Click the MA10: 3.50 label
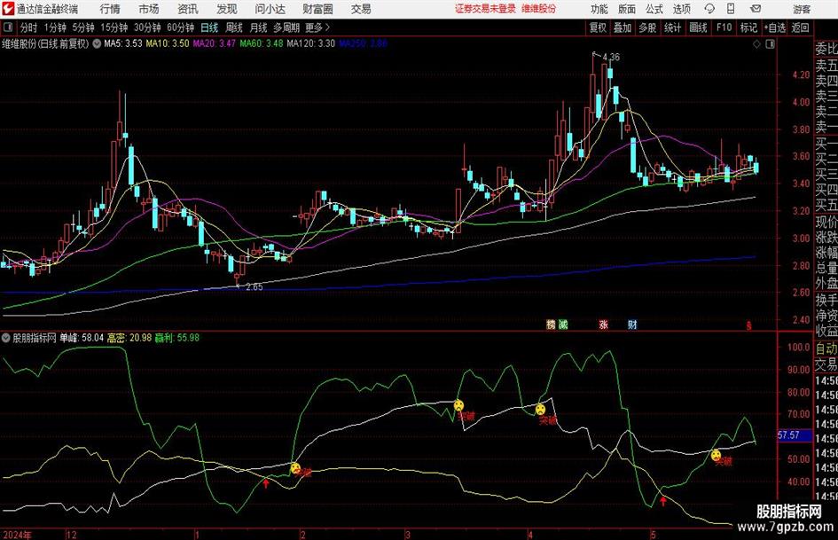 tap(168, 43)
